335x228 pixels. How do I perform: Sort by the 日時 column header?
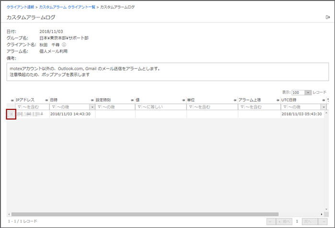tap(56, 99)
